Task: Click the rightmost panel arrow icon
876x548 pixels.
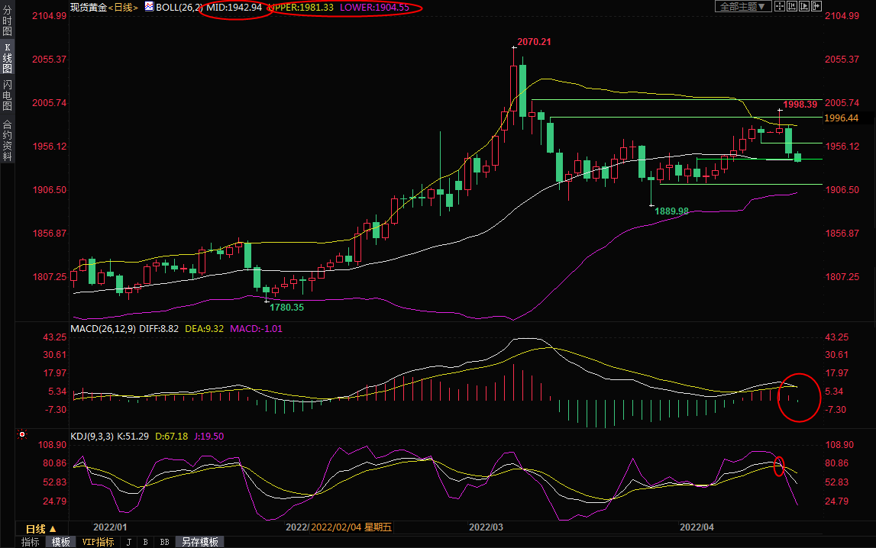Action: click(816, 6)
